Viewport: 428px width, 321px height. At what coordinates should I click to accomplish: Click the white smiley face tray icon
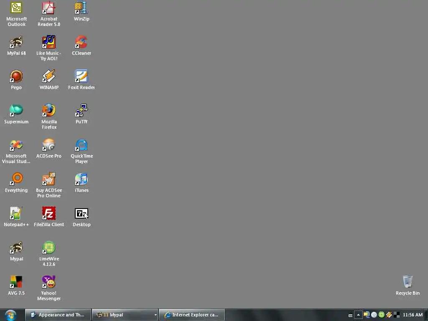click(x=374, y=315)
